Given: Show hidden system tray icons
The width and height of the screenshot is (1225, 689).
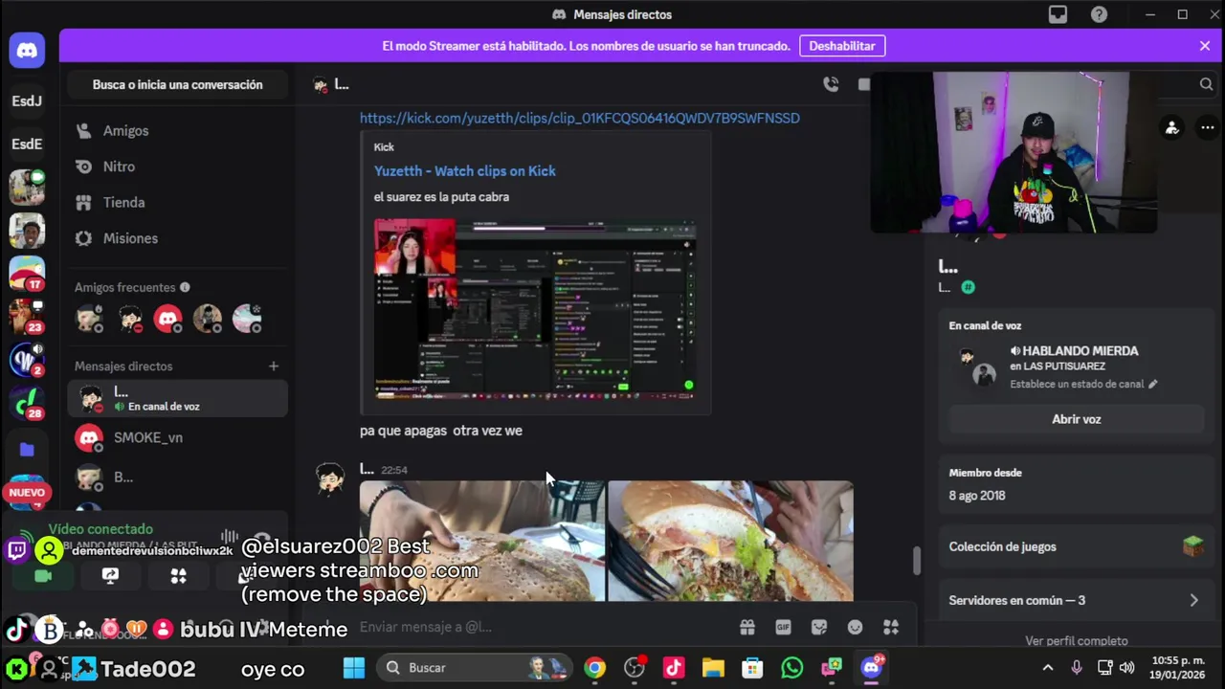Looking at the screenshot, I should (1048, 668).
